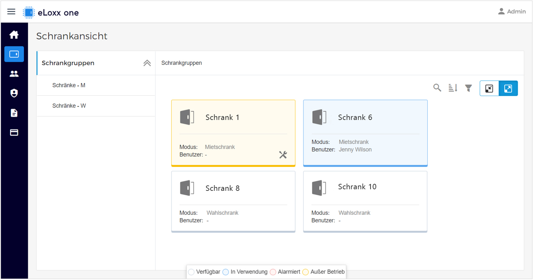Switch to expanded card view

(508, 88)
